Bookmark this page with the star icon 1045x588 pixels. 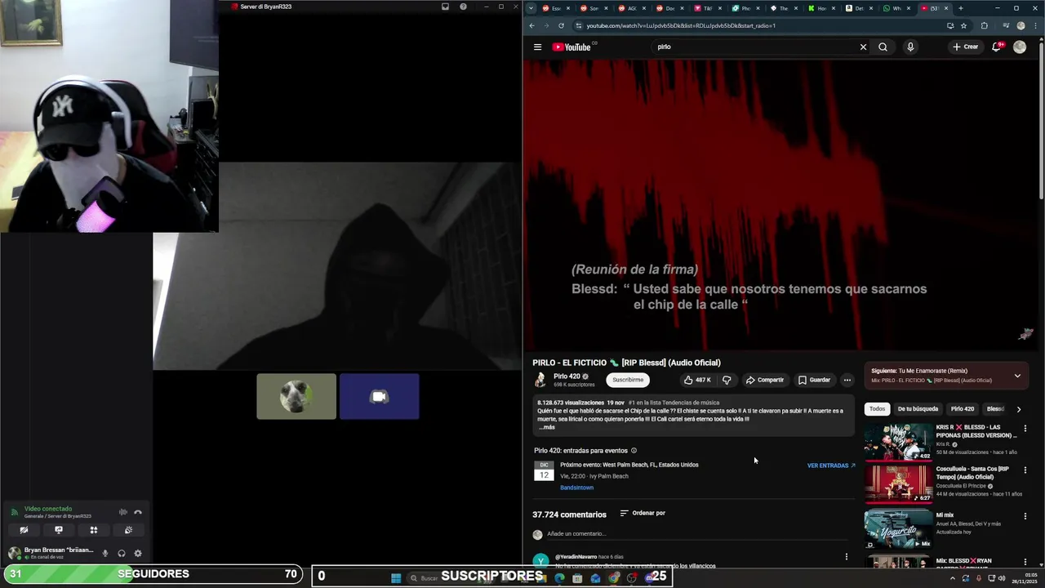click(x=963, y=25)
